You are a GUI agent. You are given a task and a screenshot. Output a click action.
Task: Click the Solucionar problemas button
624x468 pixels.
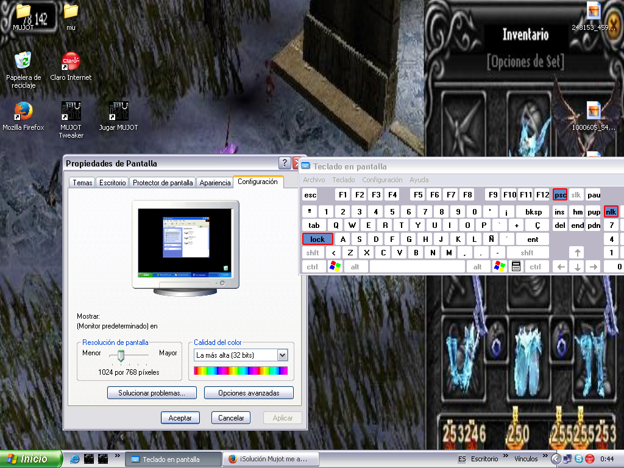click(x=152, y=393)
